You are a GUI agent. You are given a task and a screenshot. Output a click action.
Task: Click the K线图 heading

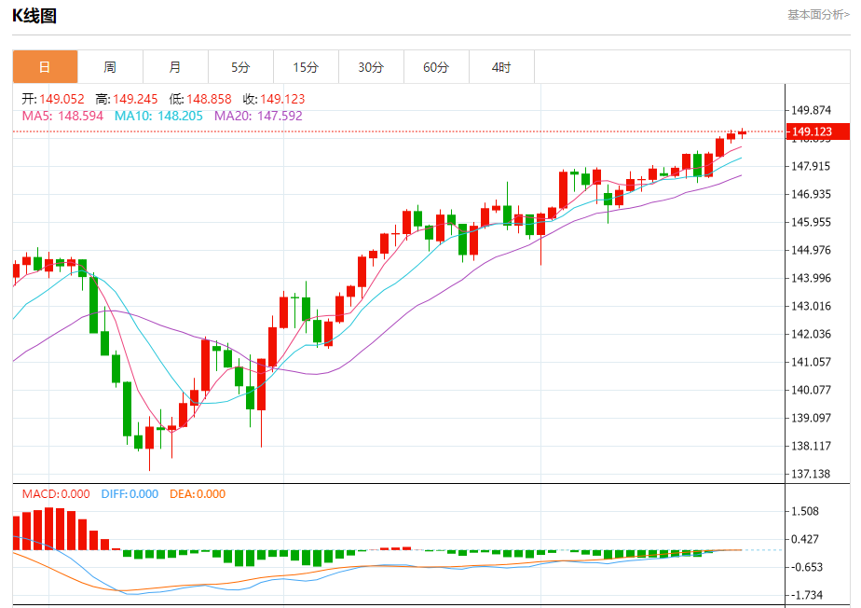[34, 16]
